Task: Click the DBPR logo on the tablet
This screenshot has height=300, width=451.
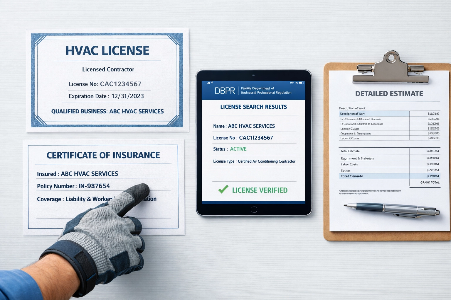Action: [x=224, y=90]
